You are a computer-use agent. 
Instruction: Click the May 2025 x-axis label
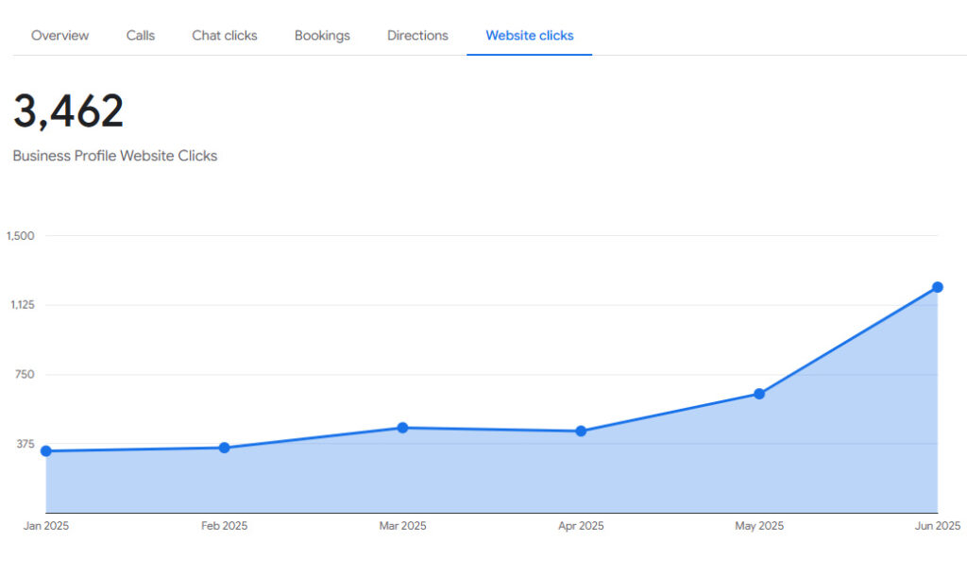[x=759, y=526]
